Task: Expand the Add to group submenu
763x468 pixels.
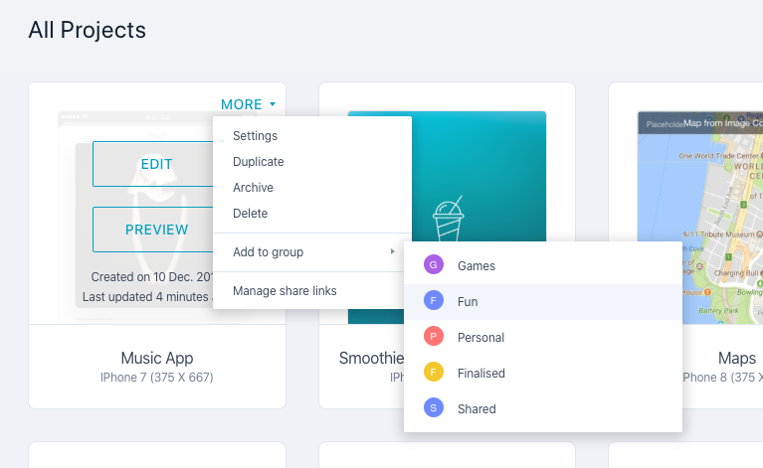Action: tap(312, 251)
